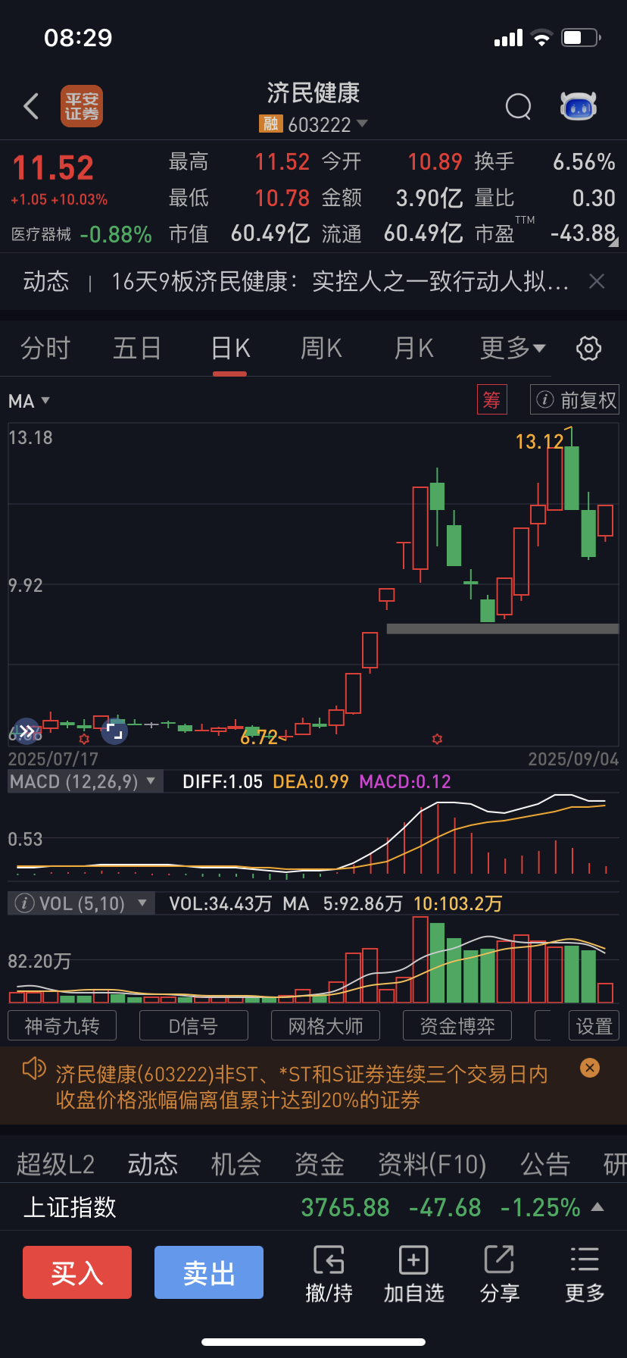Image resolution: width=627 pixels, height=1358 pixels.
Task: Tap the 融 margin trading badge
Action: tap(270, 124)
